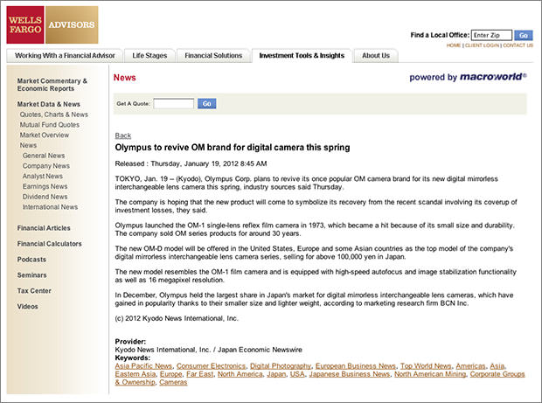Viewport: 542px width, 403px height.
Task: Open the macroworld powered-by logo
Action: (468, 77)
